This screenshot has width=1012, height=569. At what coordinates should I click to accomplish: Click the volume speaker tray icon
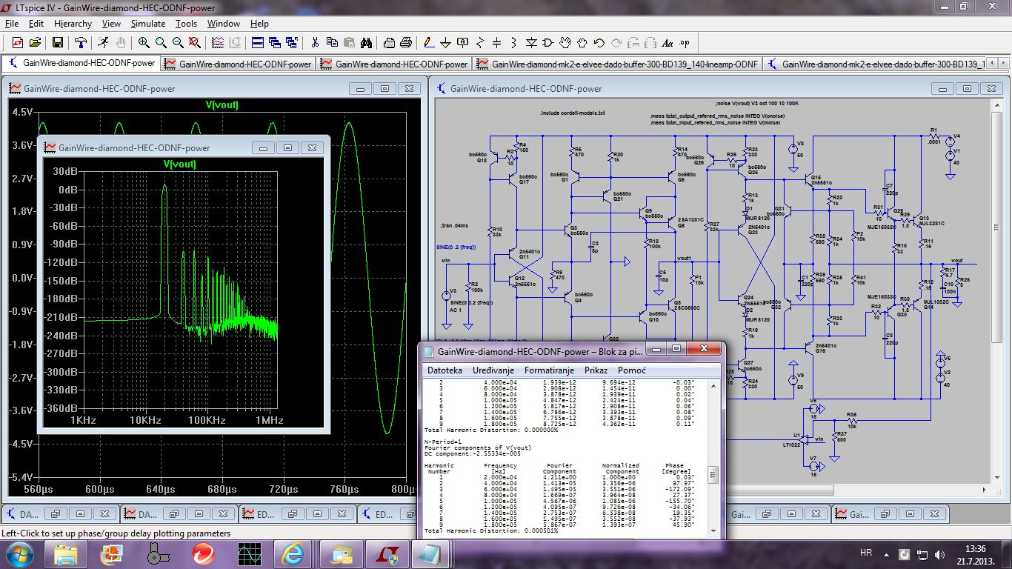click(x=939, y=553)
